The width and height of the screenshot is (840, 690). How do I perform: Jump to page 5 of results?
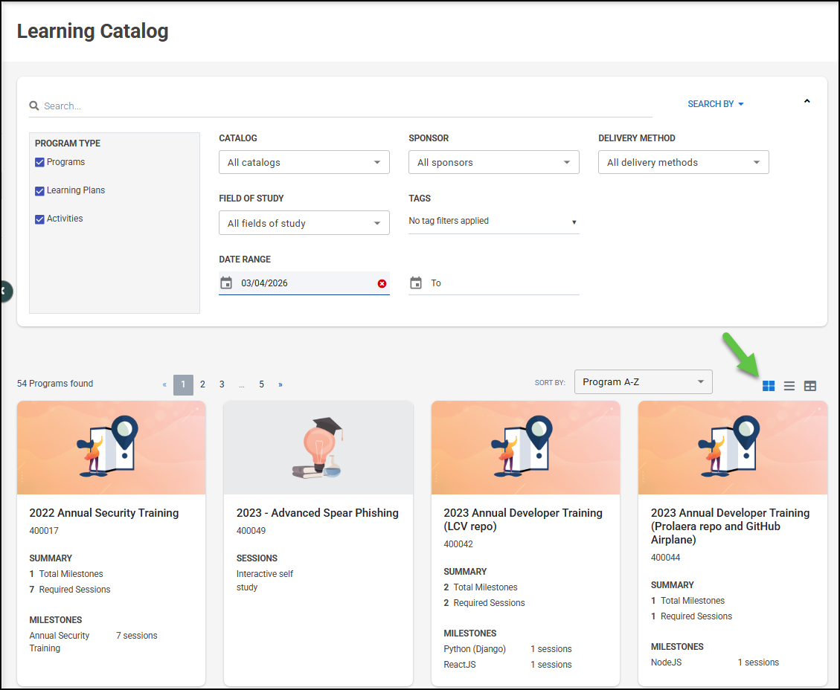click(261, 384)
